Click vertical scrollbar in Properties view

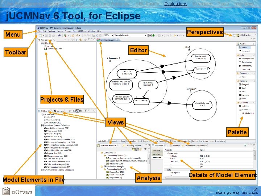click(x=254, y=155)
